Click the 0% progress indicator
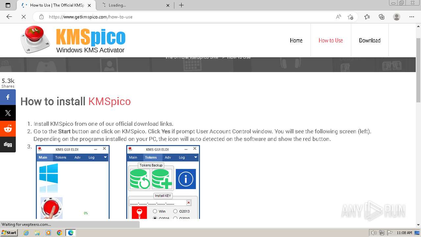 [x=86, y=213]
